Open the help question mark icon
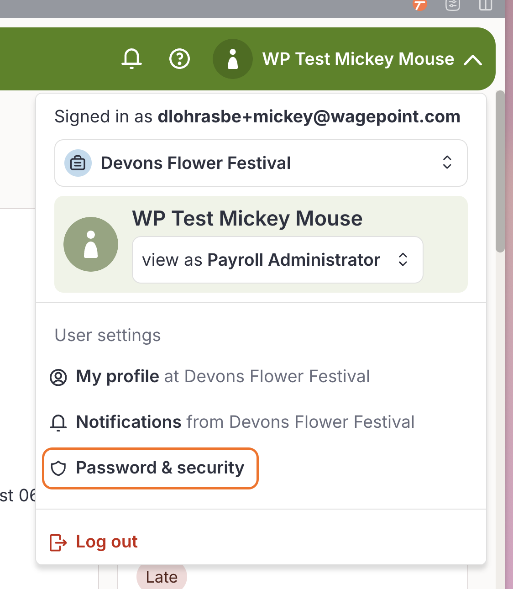This screenshot has height=589, width=513. (x=179, y=59)
